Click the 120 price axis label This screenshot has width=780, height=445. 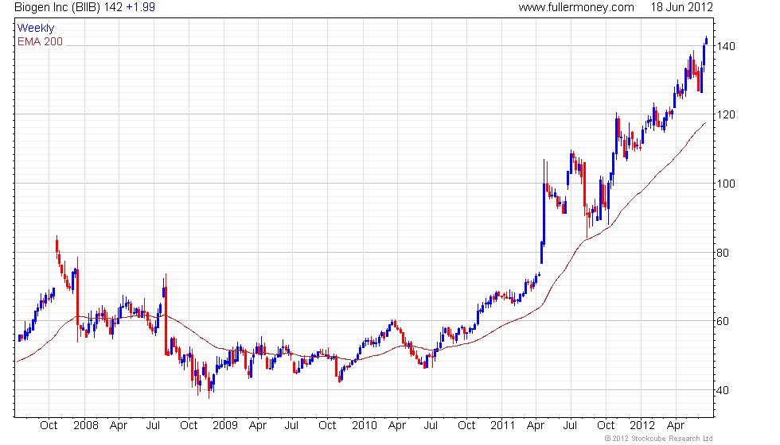pyautogui.click(x=726, y=114)
